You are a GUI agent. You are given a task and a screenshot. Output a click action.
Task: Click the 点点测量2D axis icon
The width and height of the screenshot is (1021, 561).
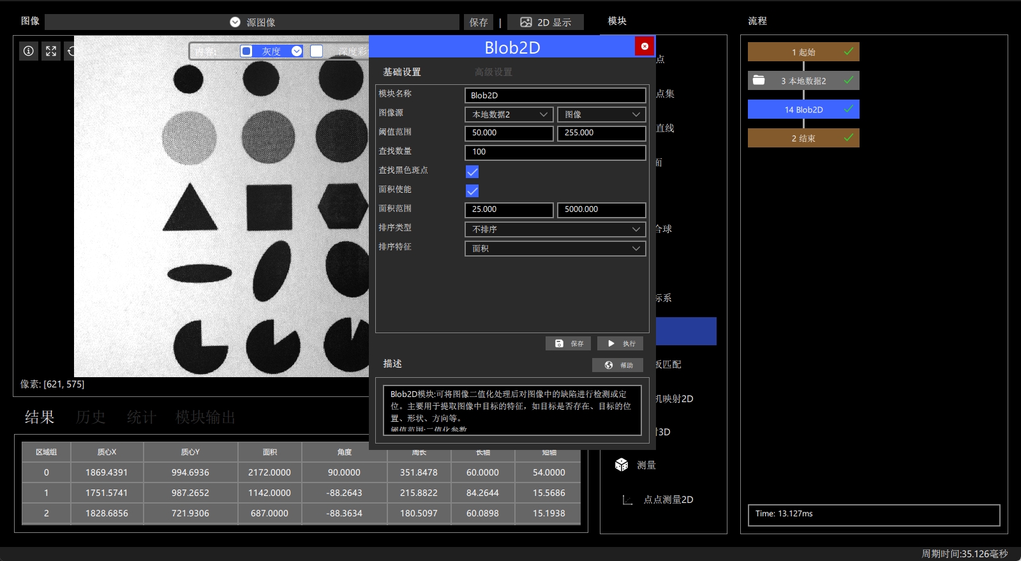627,500
